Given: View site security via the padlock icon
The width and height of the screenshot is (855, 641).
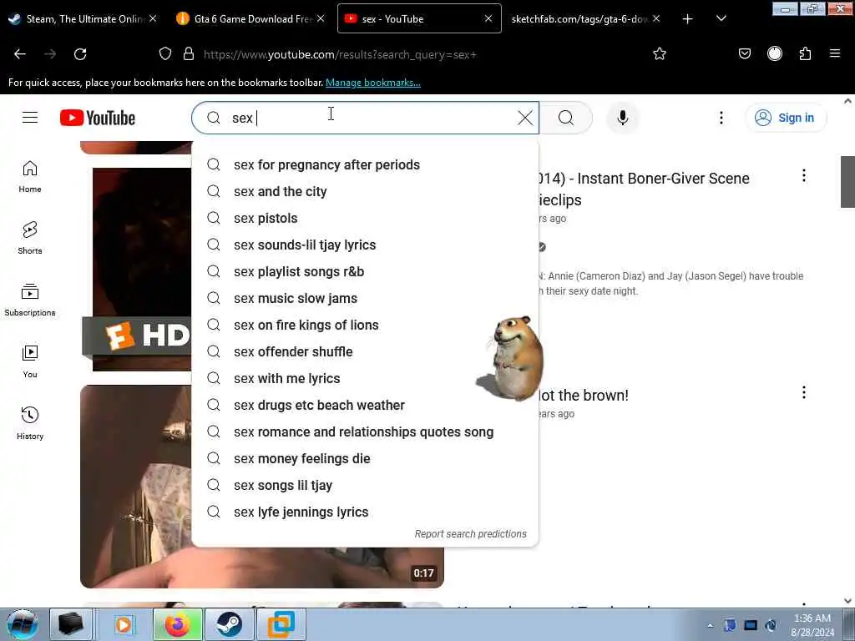Looking at the screenshot, I should click(189, 54).
